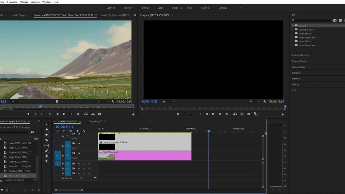
Task: Select the Razor tool
Action: pos(47,140)
